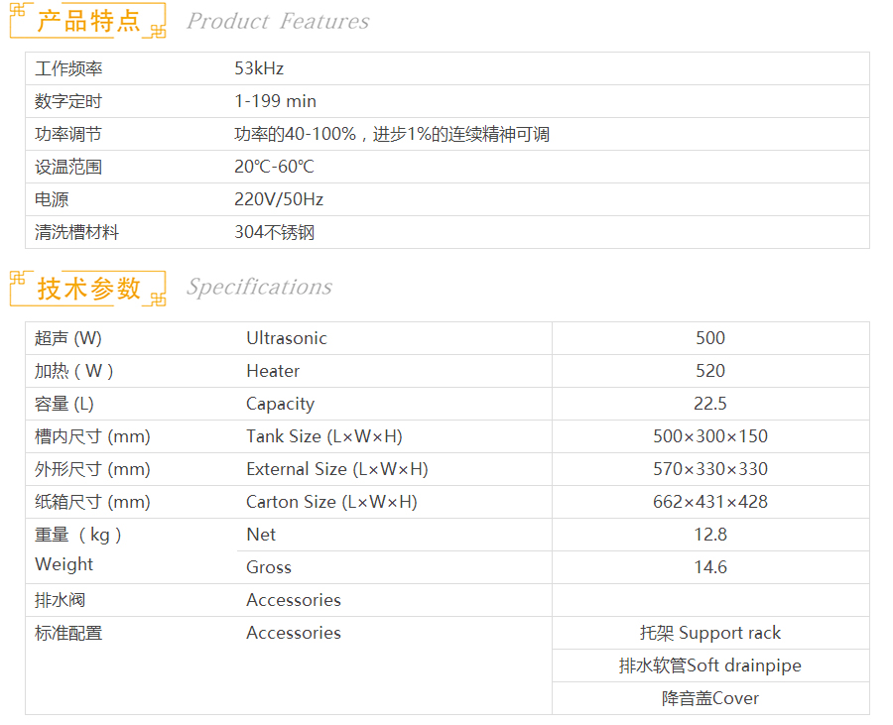Click the 20℃-60℃ temperature range value

pyautogui.click(x=274, y=167)
